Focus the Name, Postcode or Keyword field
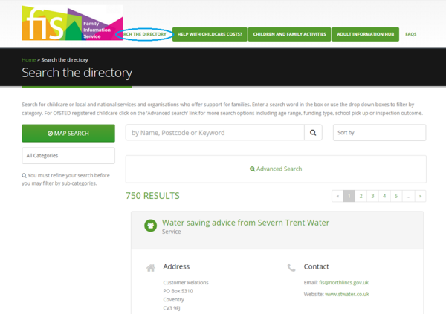 215,133
